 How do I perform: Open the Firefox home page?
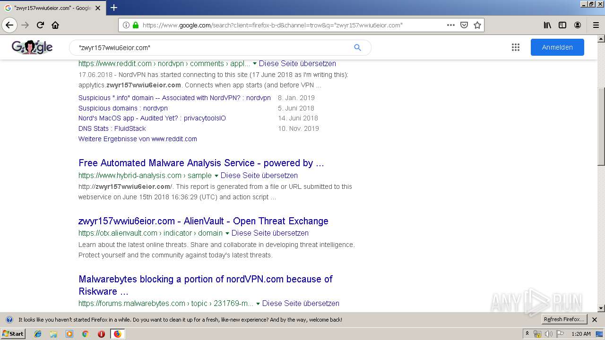point(55,25)
